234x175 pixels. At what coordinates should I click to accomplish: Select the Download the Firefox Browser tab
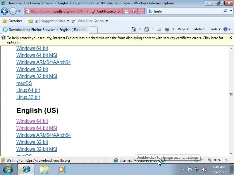point(45,30)
